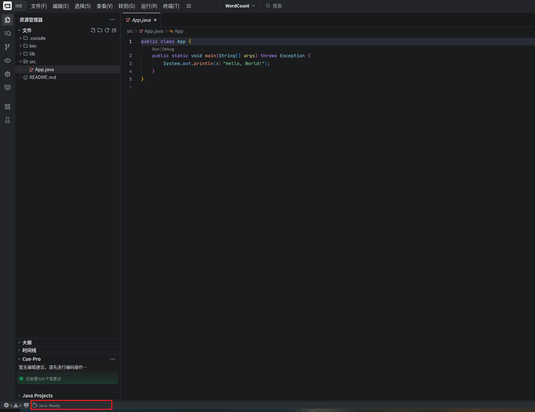Open the Explorer view in activity bar
Viewport: 535px width, 412px height.
click(7, 20)
